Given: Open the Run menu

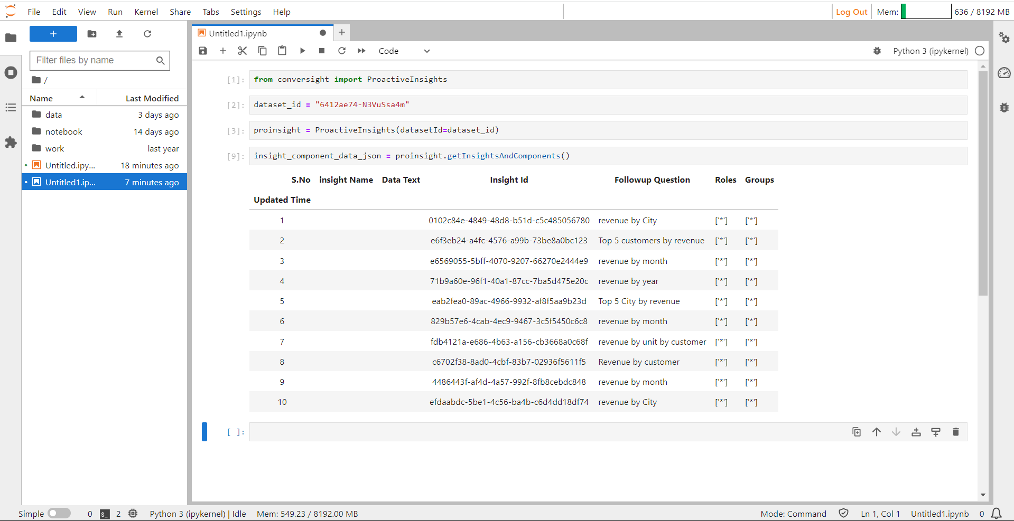Looking at the screenshot, I should pos(115,12).
